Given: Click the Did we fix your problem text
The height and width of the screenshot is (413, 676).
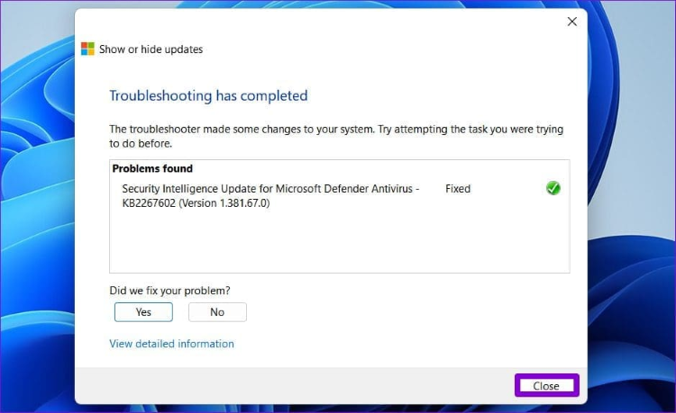Looking at the screenshot, I should click(x=169, y=291).
